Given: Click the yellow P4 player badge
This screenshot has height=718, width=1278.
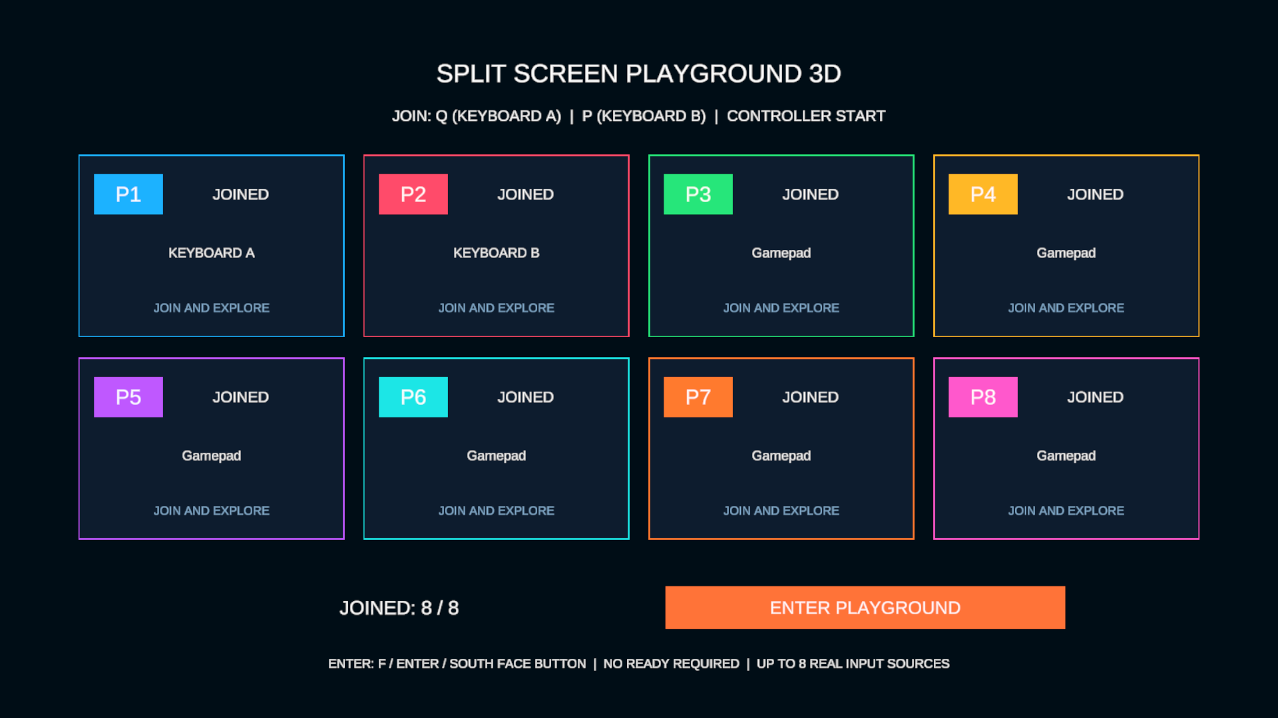Looking at the screenshot, I should (983, 194).
